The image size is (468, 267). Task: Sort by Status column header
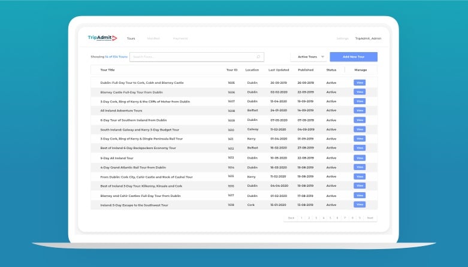click(x=331, y=70)
